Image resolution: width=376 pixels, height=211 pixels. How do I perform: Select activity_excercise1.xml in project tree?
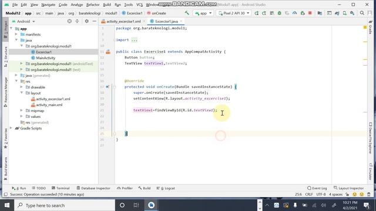click(x=53, y=99)
